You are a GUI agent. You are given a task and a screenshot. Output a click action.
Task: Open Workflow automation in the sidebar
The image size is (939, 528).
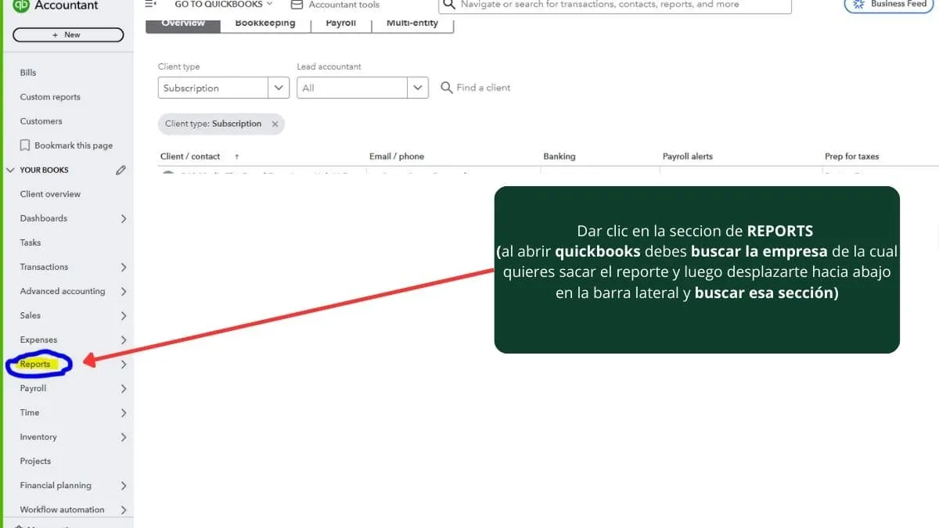tap(62, 509)
